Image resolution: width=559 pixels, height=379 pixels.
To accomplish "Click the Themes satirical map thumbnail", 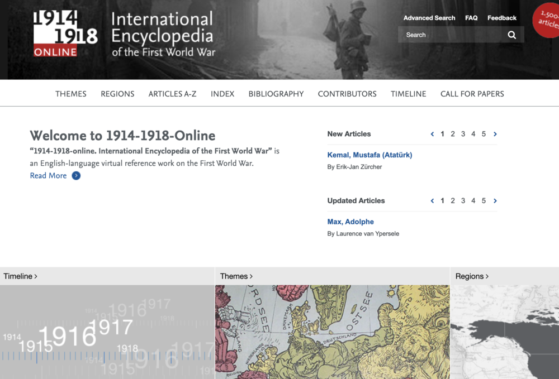I will click(x=332, y=332).
